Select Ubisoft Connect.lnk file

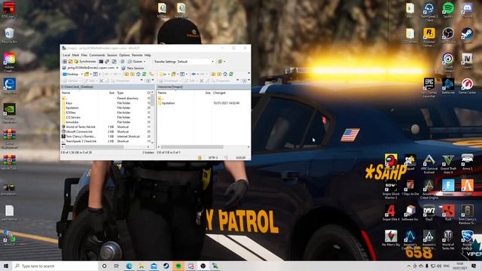(x=105, y=132)
